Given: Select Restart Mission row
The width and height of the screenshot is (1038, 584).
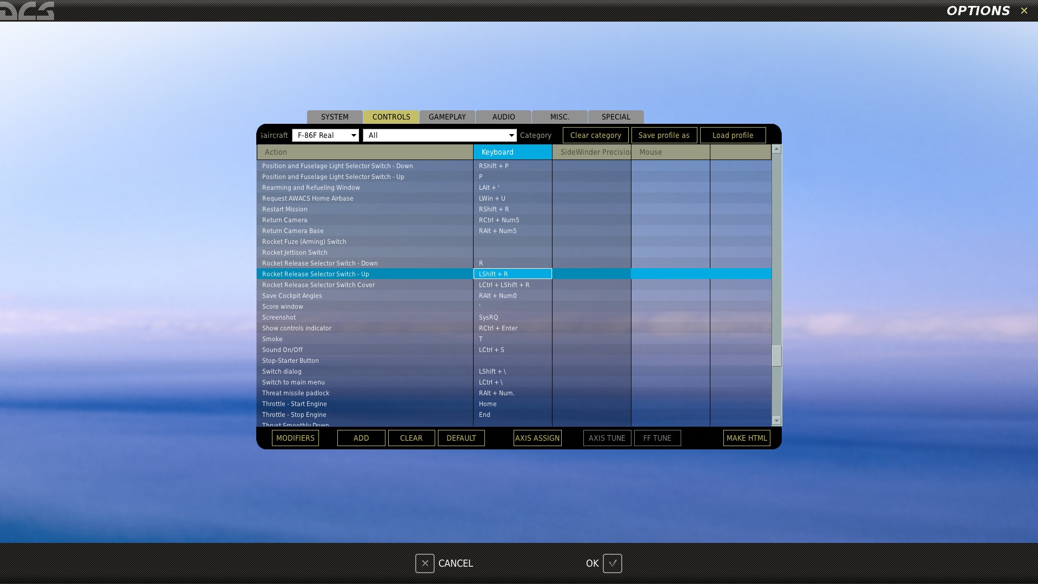Looking at the screenshot, I should (514, 209).
